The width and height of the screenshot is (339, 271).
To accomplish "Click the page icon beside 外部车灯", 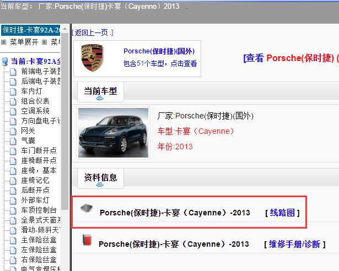I will coord(13,200).
